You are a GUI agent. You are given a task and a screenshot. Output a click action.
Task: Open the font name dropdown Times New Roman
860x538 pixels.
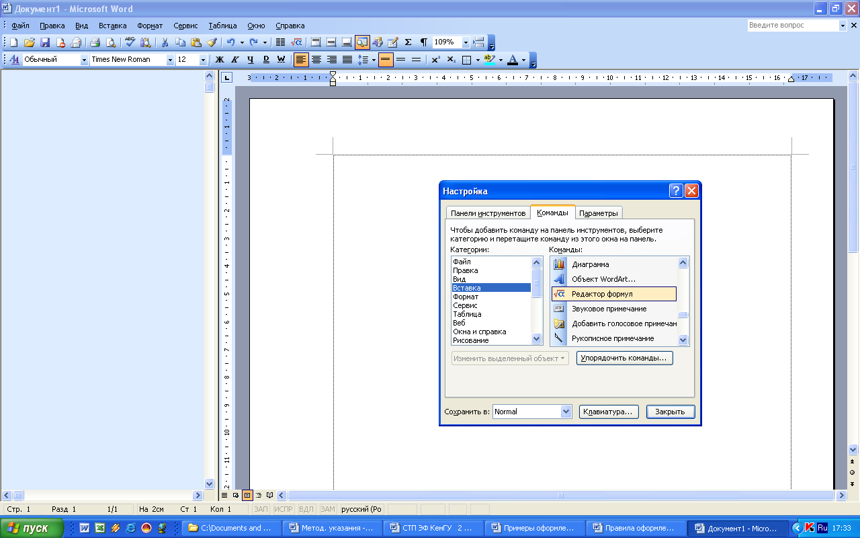point(169,60)
